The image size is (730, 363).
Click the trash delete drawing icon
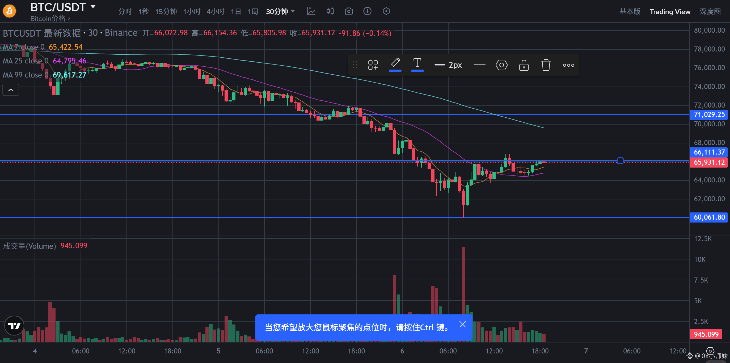pyautogui.click(x=546, y=65)
